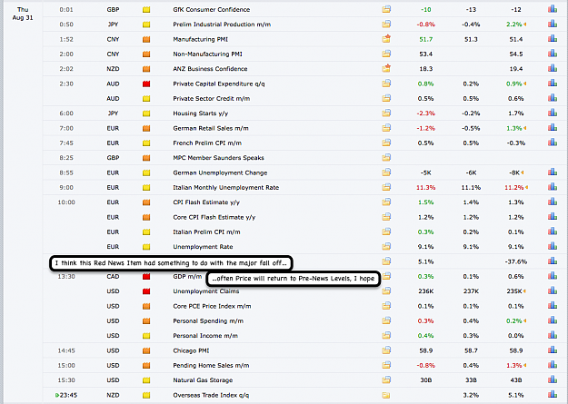Image resolution: width=568 pixels, height=404 pixels.
Task: Open detail folder for Prelim Industrial Production
Action: (x=386, y=24)
